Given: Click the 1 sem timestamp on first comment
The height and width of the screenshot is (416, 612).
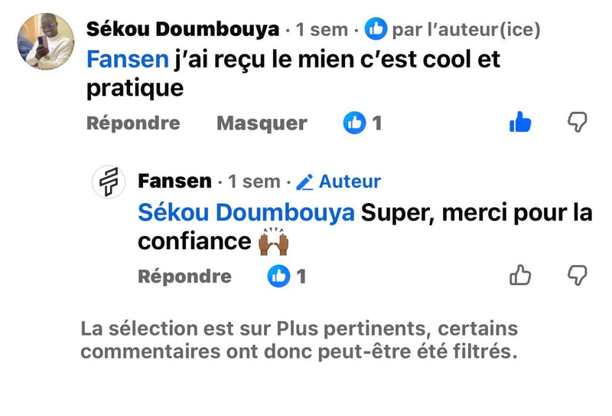Looking at the screenshot, I should 321,31.
